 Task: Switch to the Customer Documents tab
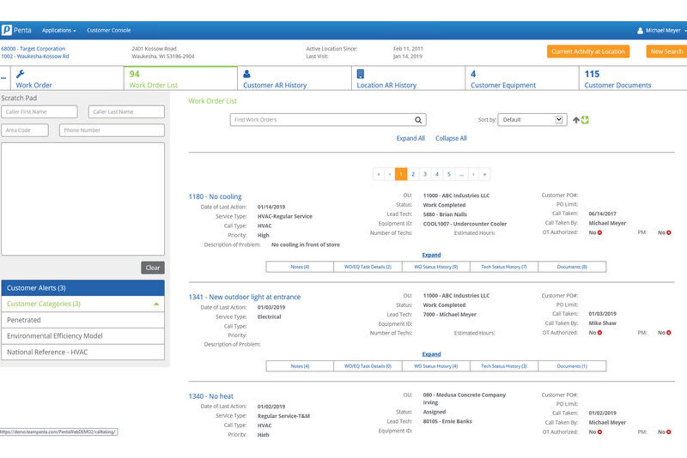pos(633,78)
